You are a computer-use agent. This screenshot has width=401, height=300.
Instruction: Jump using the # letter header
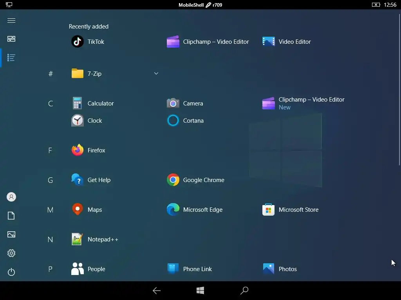point(51,74)
